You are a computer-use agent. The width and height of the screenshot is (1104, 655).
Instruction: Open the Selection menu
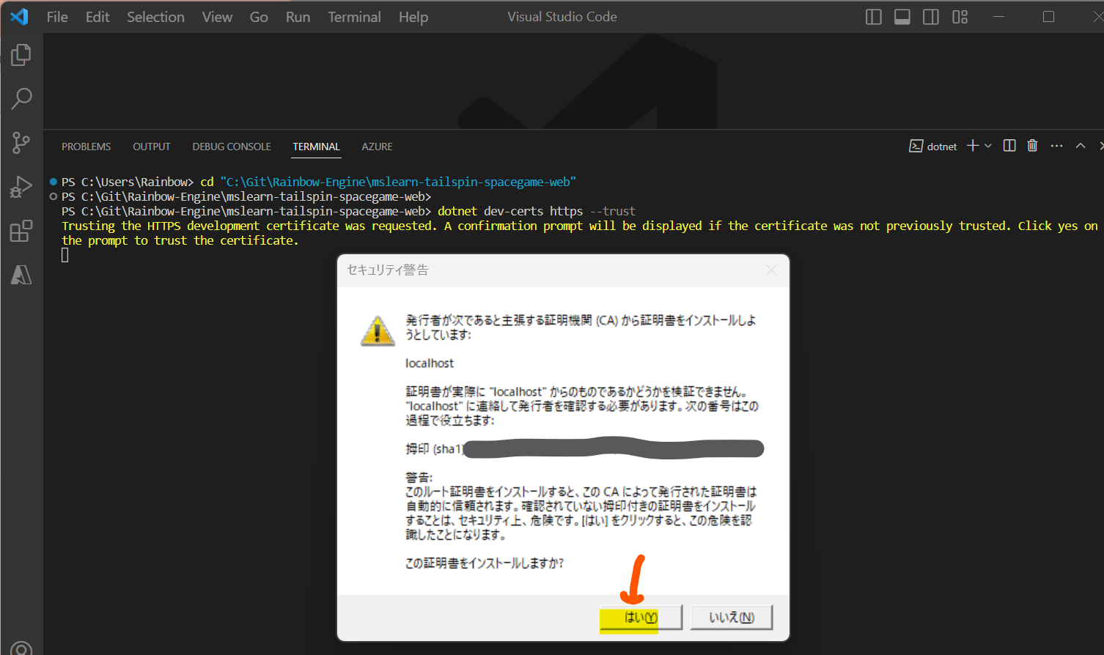(x=155, y=17)
